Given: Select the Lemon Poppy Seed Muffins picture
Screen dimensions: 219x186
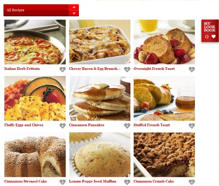Looking at the screenshot, I should click(100, 155).
